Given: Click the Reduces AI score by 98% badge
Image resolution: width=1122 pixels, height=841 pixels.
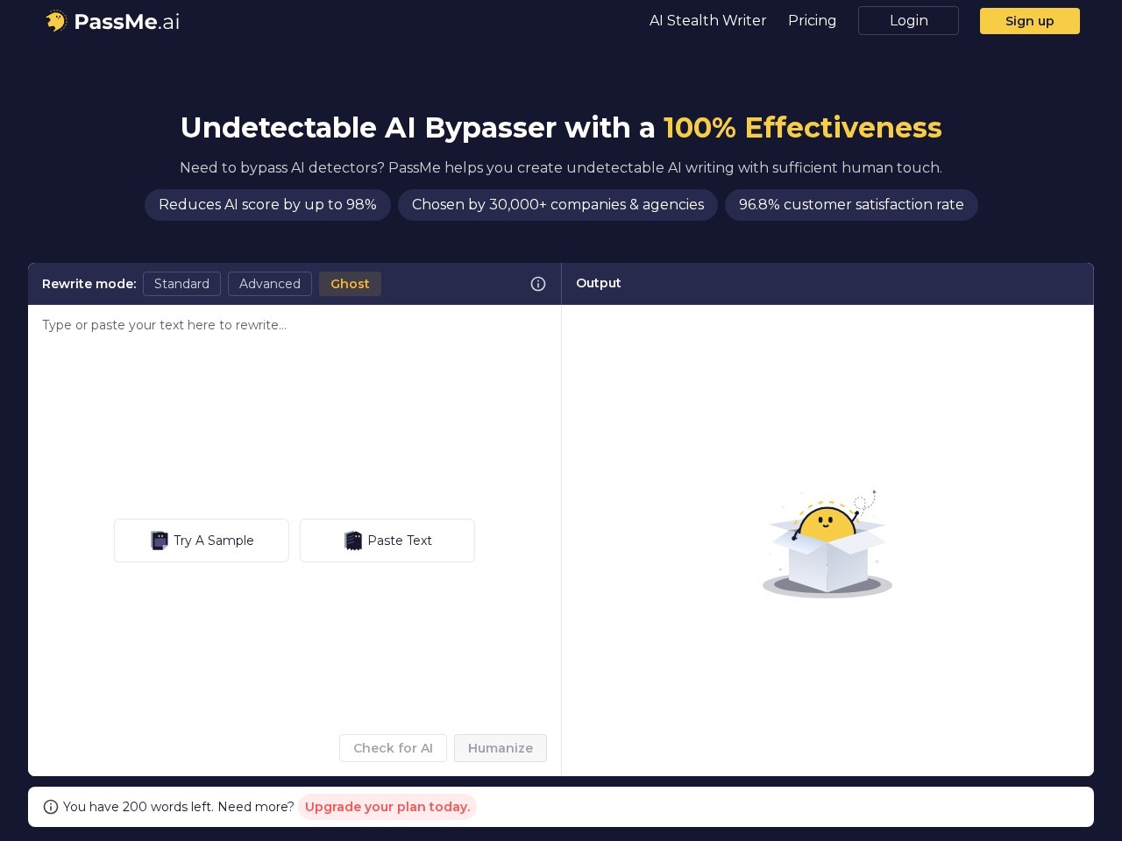Looking at the screenshot, I should [x=267, y=205].
